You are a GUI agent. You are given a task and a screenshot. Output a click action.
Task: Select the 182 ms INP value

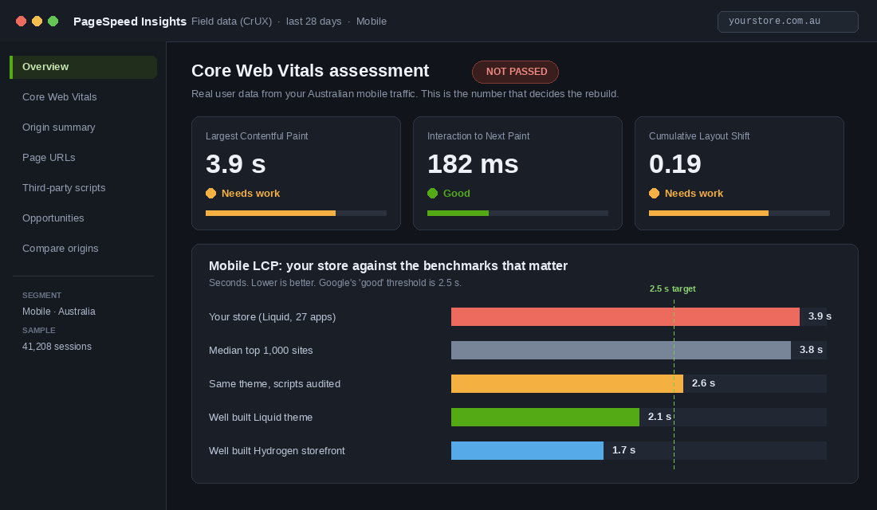pyautogui.click(x=473, y=164)
